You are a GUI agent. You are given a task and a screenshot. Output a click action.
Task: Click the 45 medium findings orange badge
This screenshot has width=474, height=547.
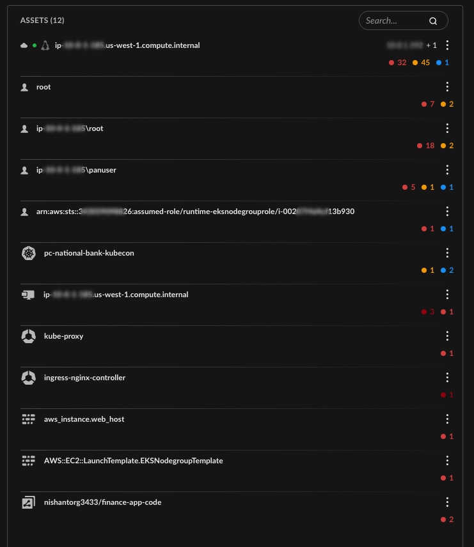click(421, 63)
